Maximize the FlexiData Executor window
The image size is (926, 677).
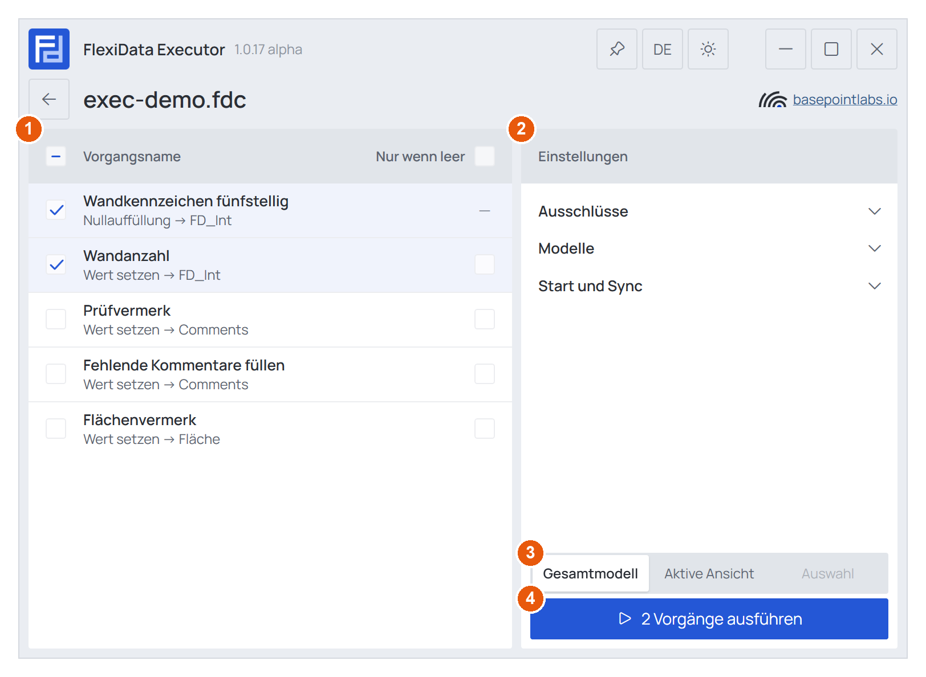click(x=831, y=49)
